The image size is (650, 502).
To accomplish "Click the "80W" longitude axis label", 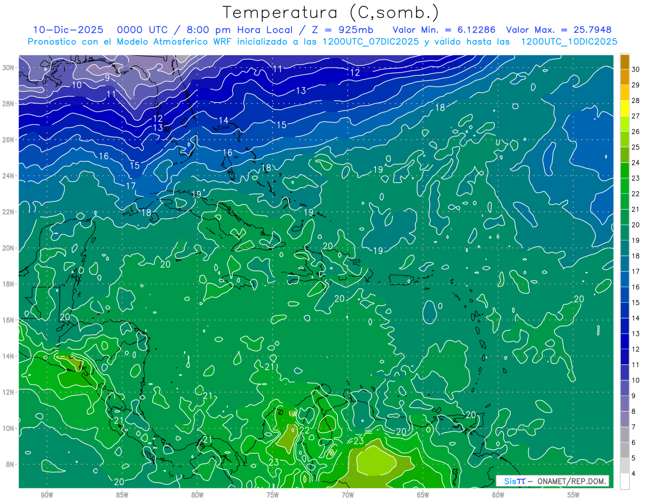I will 197,496.
